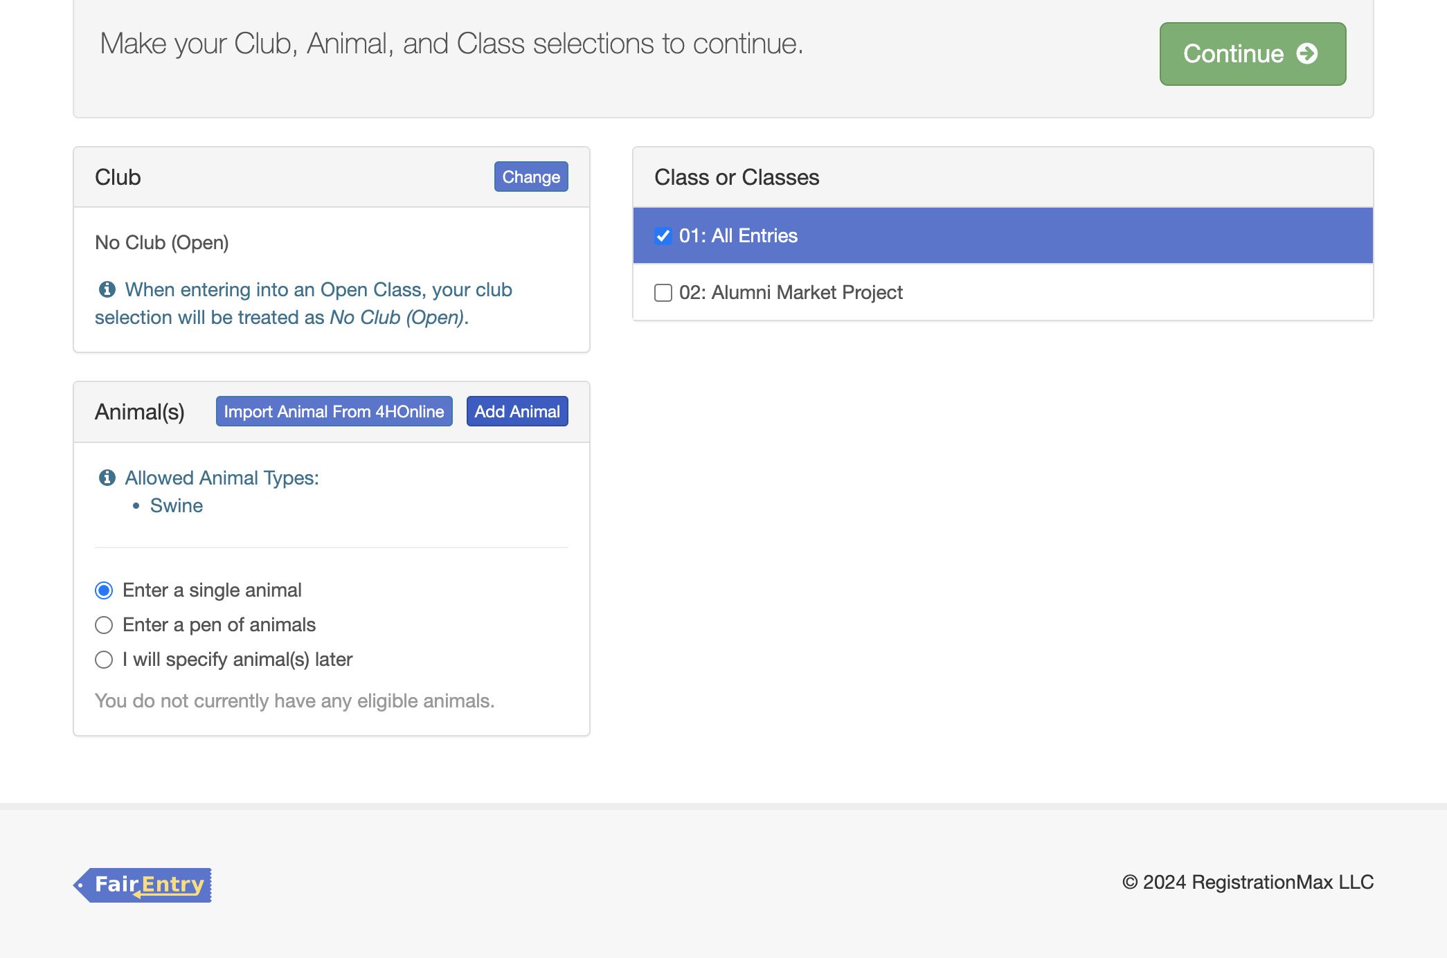Viewport: 1447px width, 958px height.
Task: Click the Class or Classes panel heading
Action: click(737, 177)
